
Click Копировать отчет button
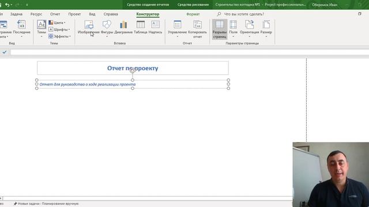197,29
